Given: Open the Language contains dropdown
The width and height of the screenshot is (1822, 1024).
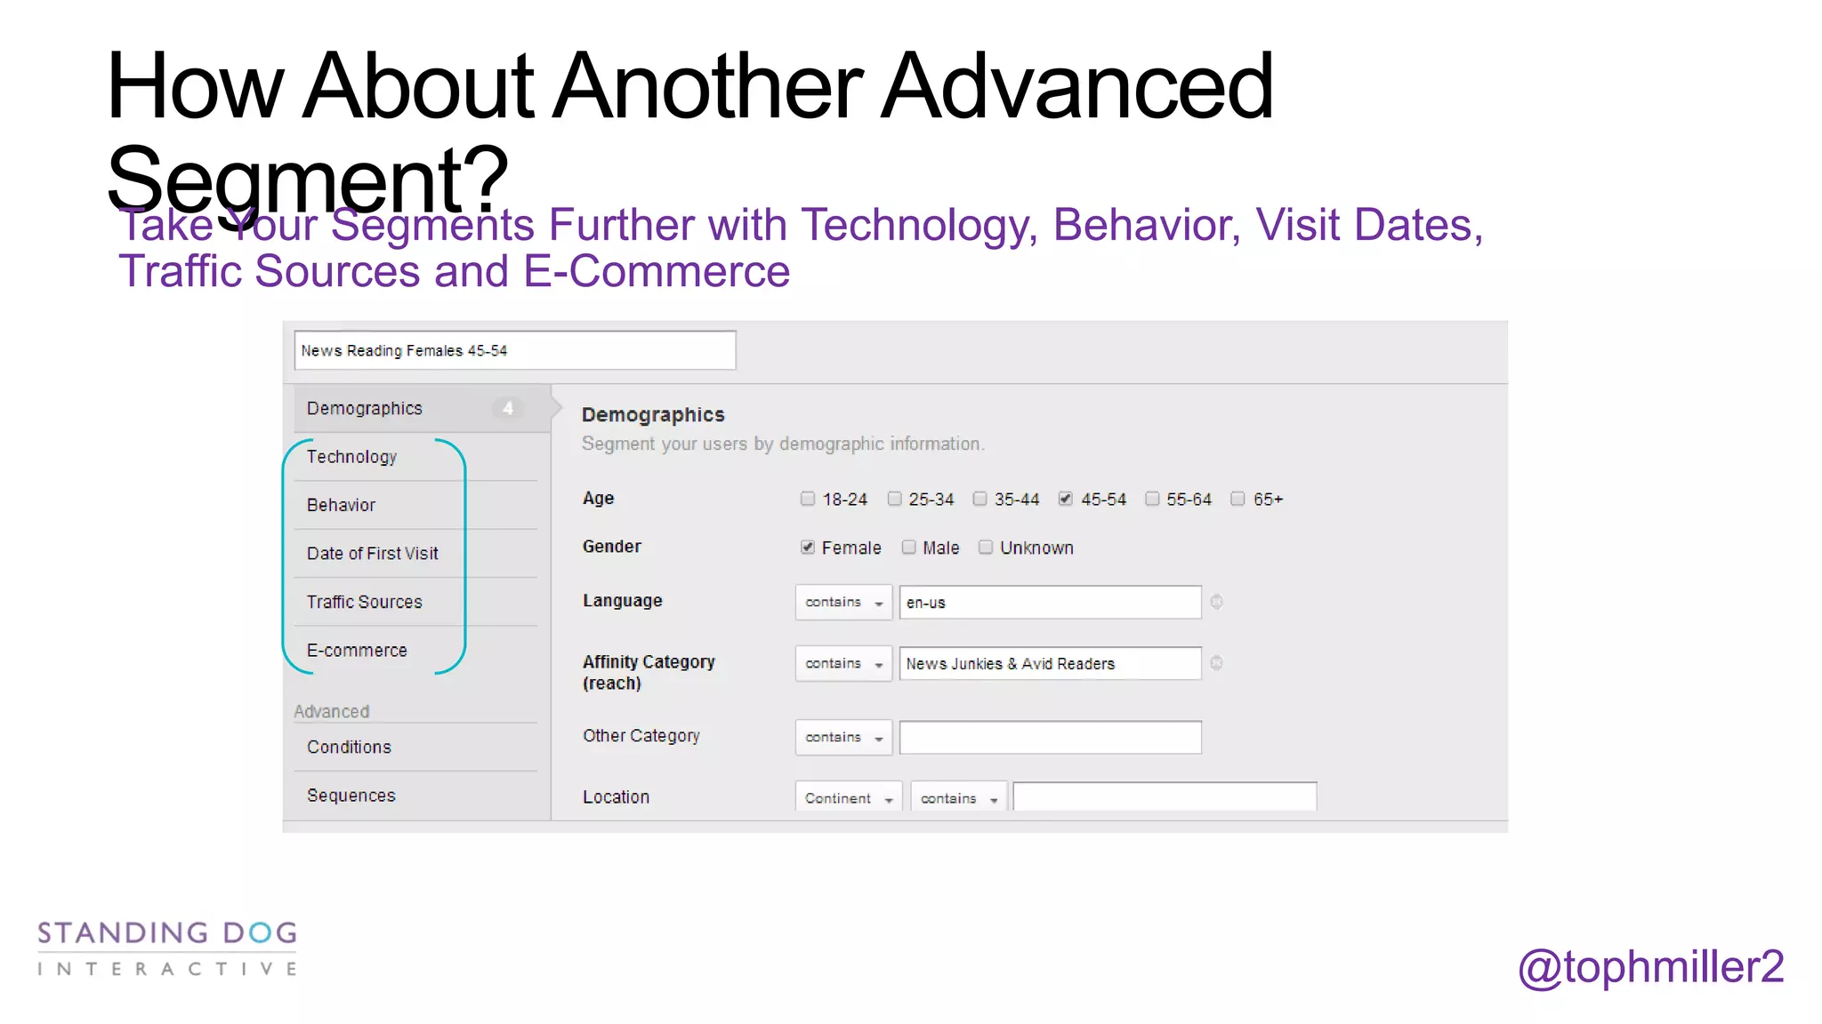Looking at the screenshot, I should coord(843,602).
